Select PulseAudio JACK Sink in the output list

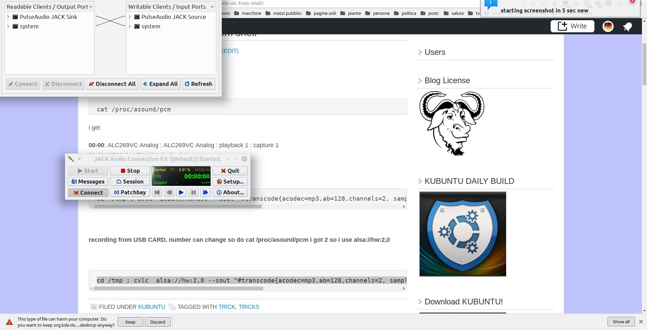coord(48,17)
